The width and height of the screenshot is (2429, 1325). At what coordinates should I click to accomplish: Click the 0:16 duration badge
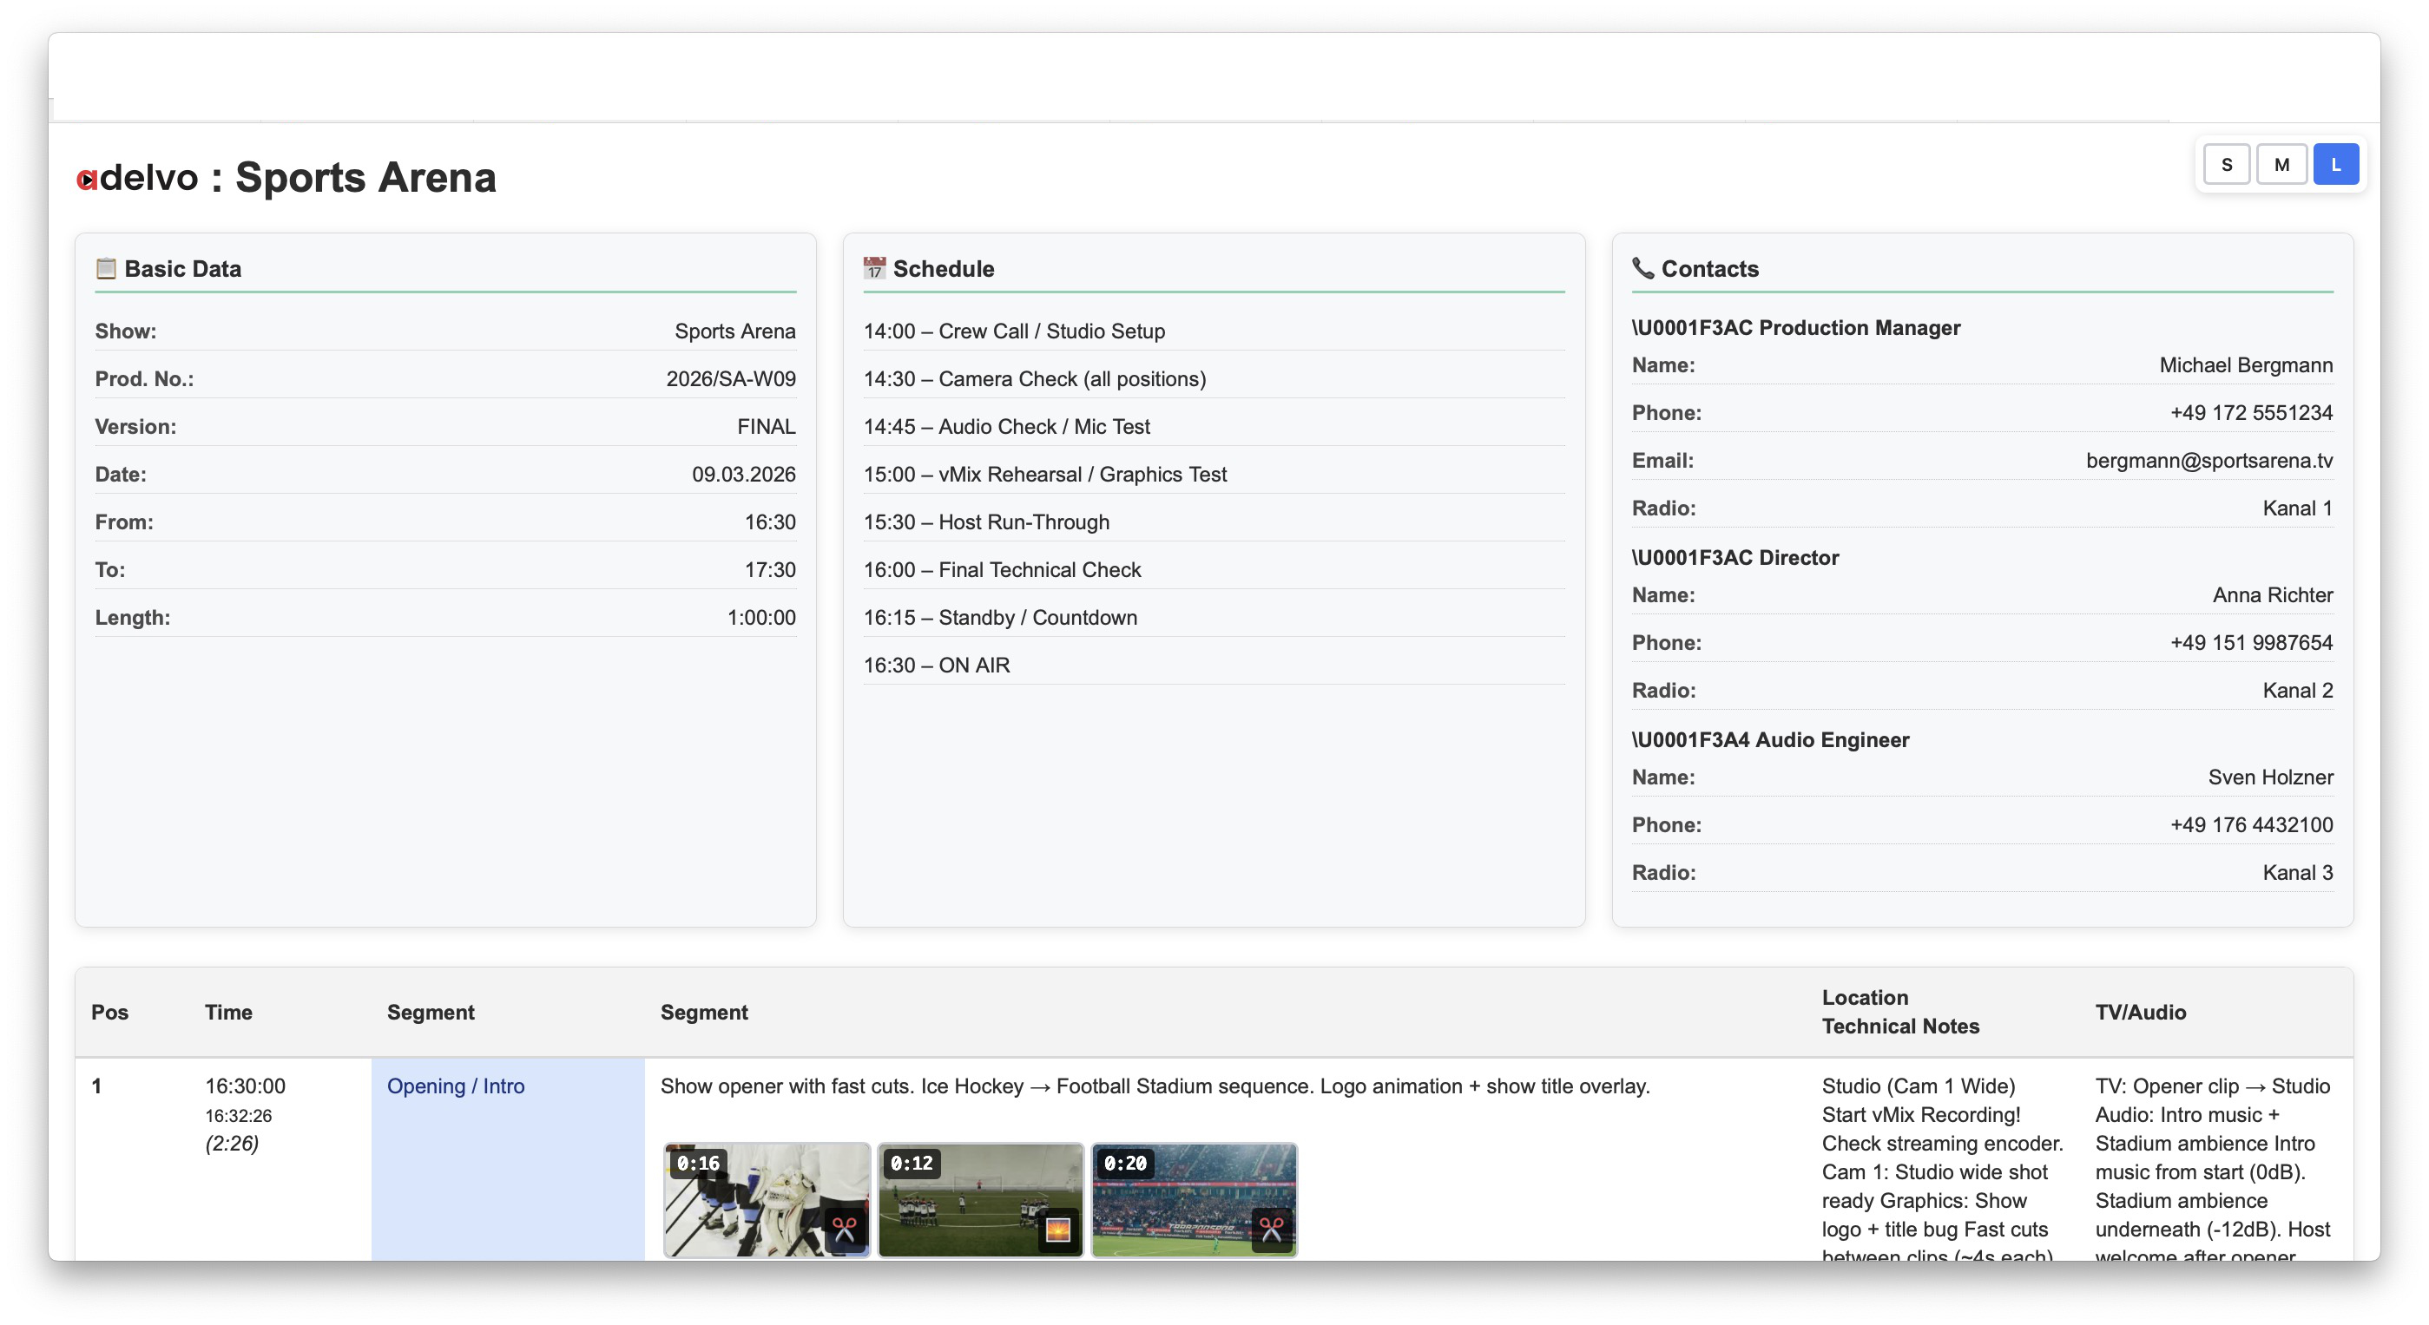[698, 1163]
